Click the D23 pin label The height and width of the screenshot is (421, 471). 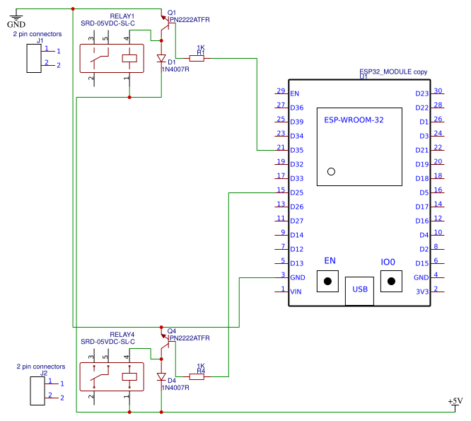pos(422,94)
